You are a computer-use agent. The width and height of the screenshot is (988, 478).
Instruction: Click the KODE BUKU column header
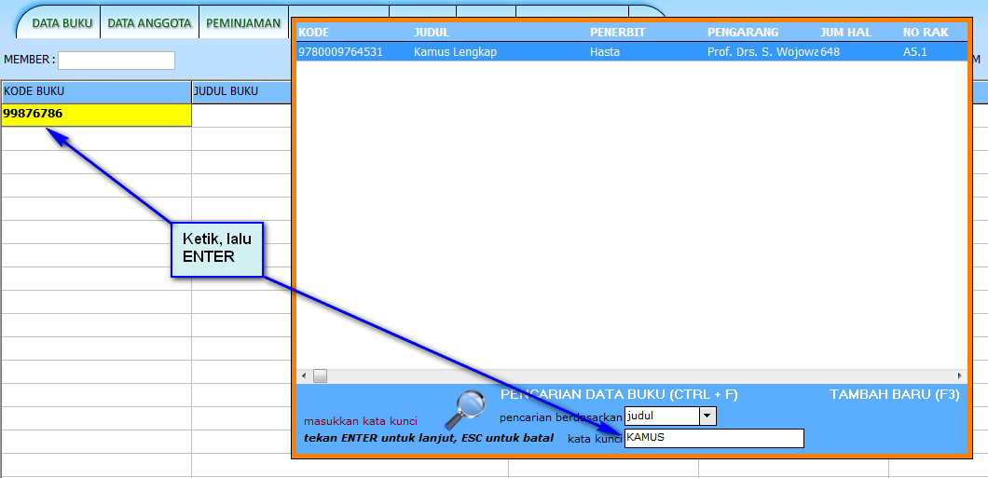(x=95, y=91)
